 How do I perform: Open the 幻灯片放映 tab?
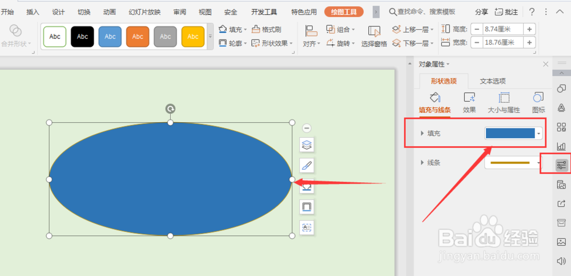(x=144, y=12)
